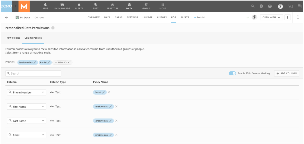Open the dataset Alerts tab
Viewport: 304px width, 144px height.
click(184, 17)
